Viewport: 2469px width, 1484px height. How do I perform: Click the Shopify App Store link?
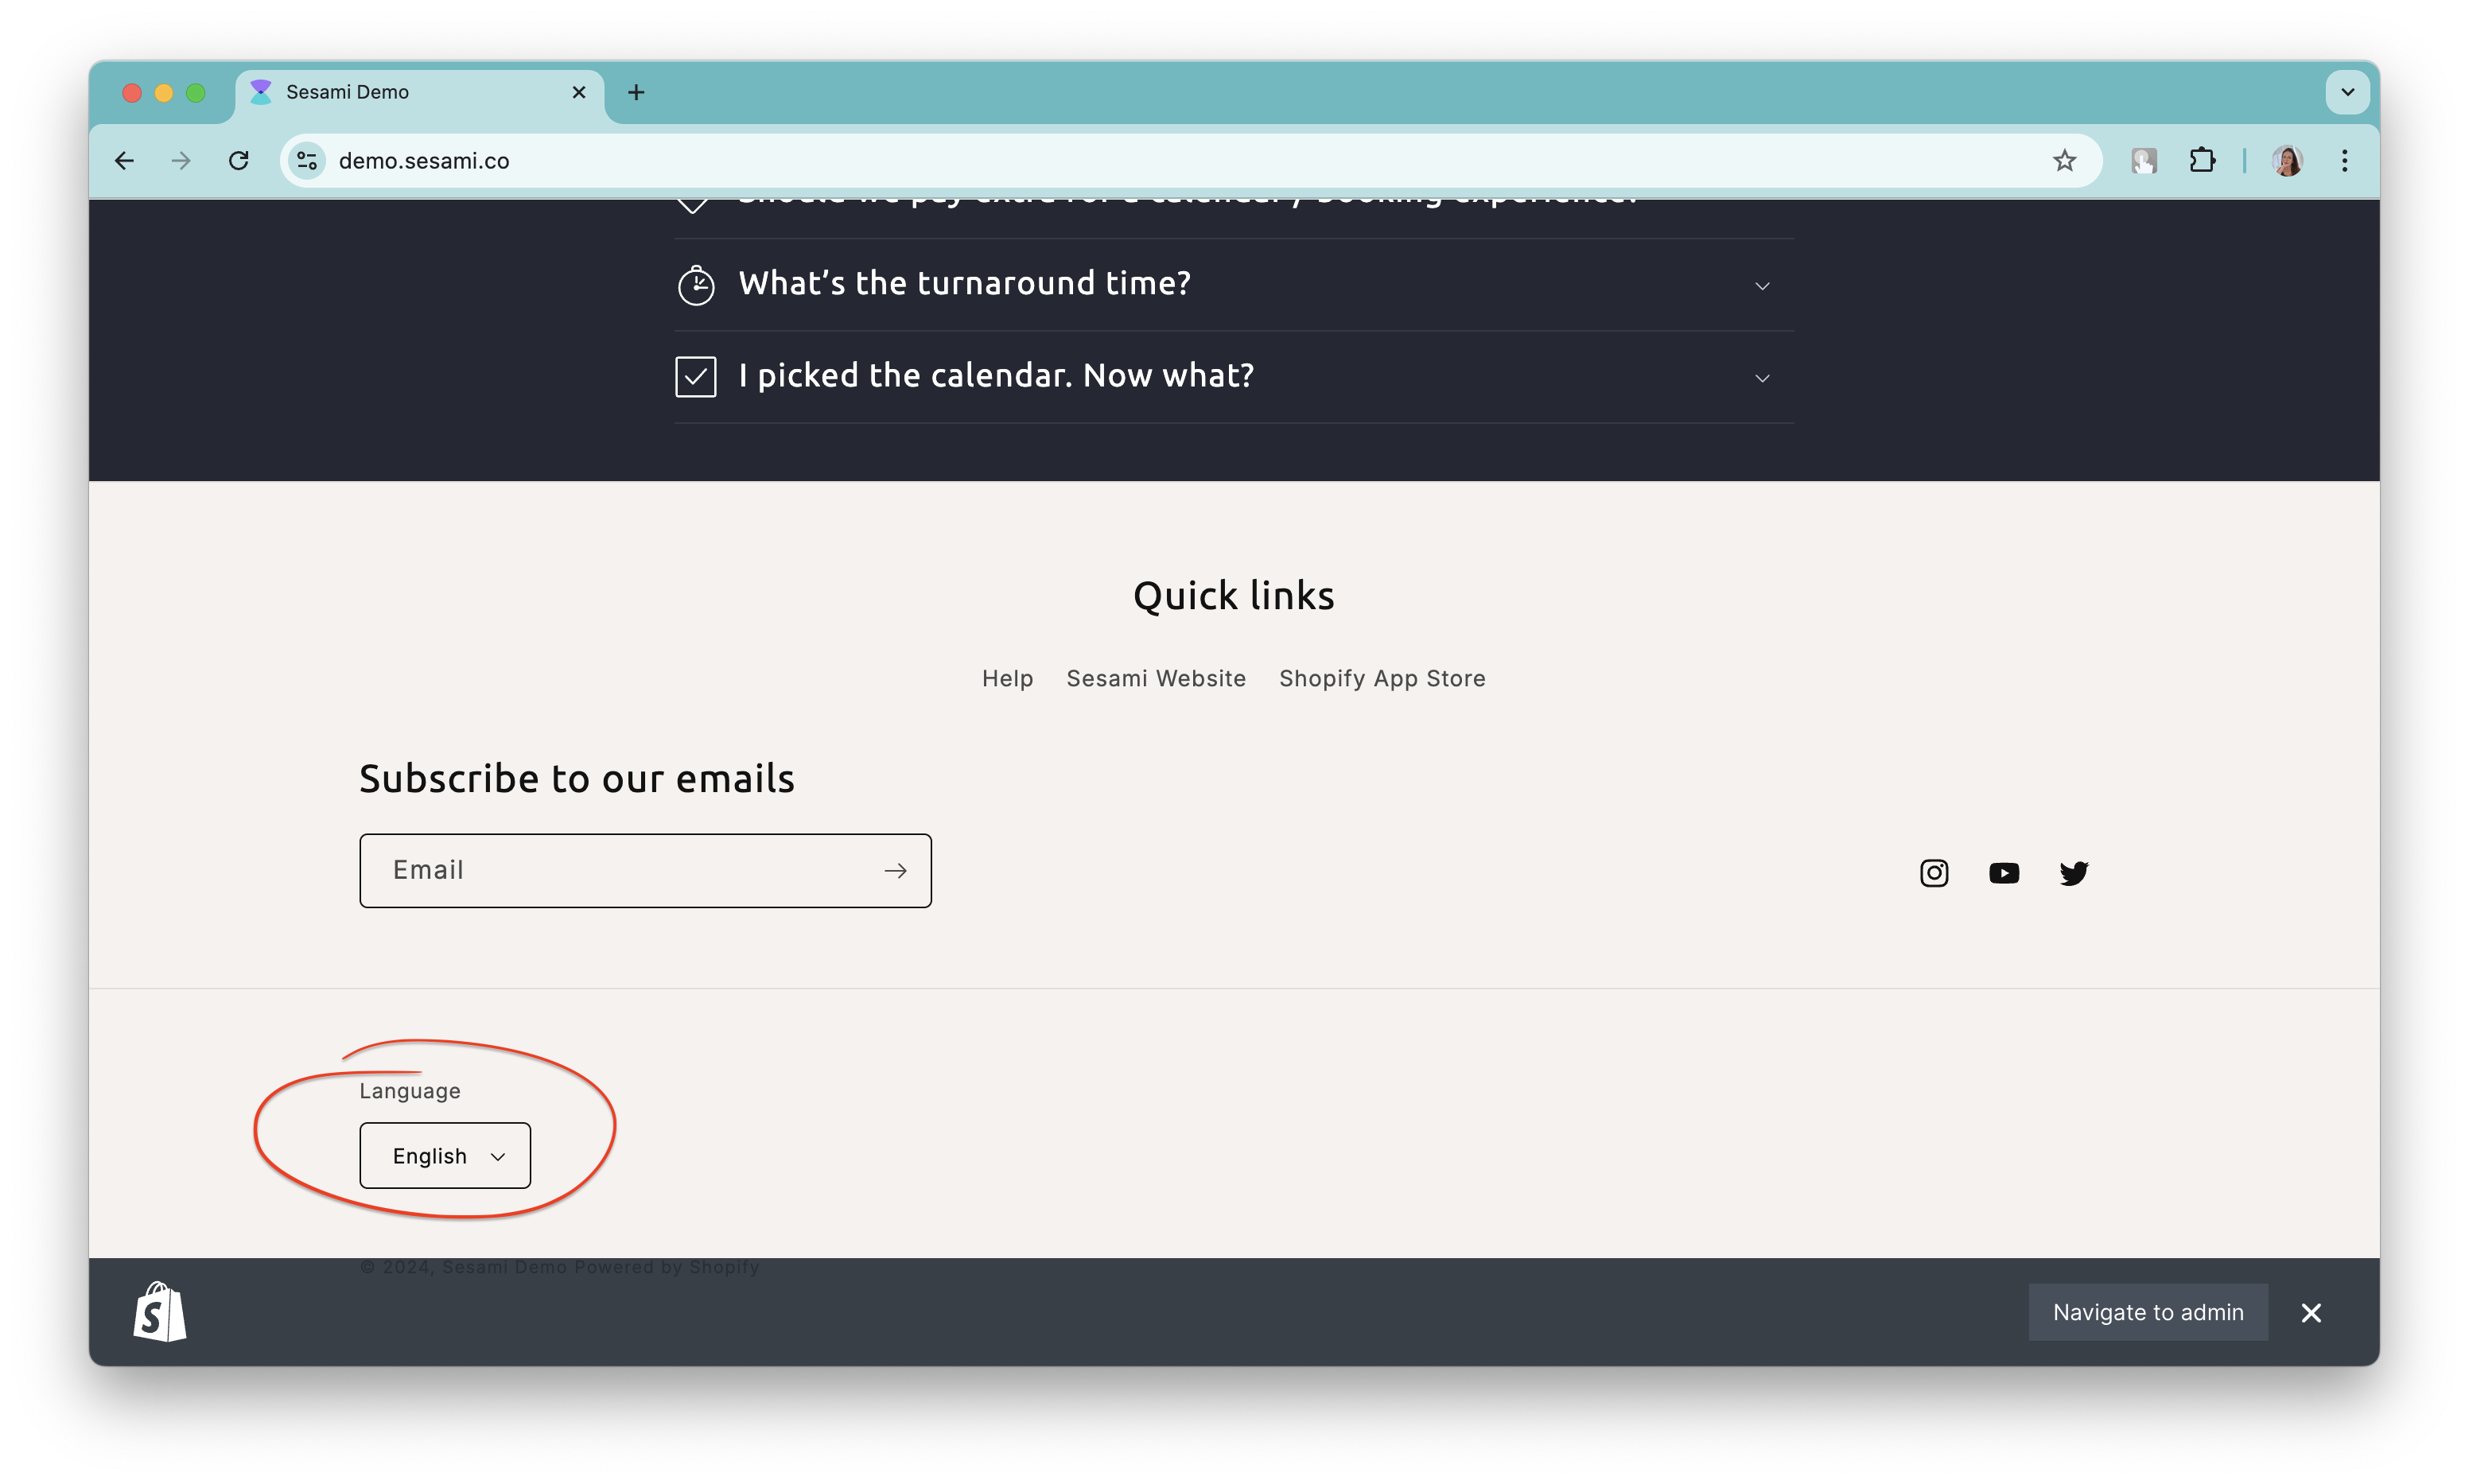(x=1382, y=678)
